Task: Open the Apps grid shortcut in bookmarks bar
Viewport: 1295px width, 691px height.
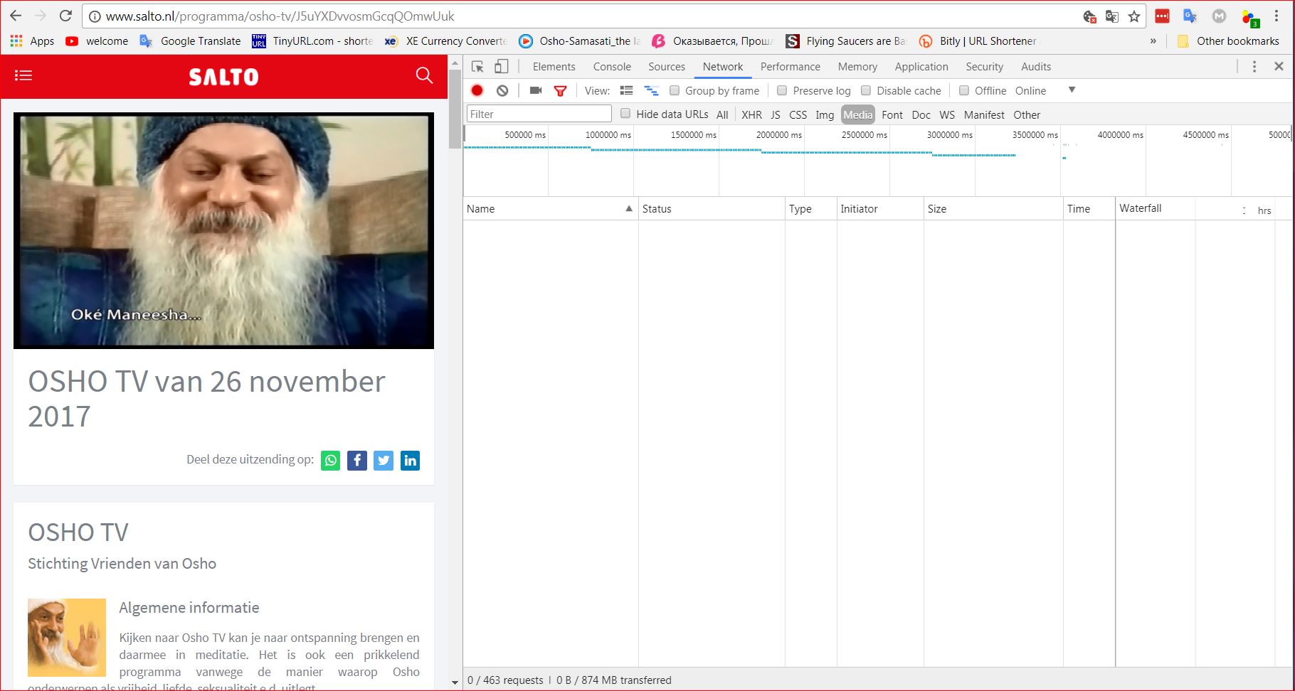Action: pyautogui.click(x=32, y=41)
